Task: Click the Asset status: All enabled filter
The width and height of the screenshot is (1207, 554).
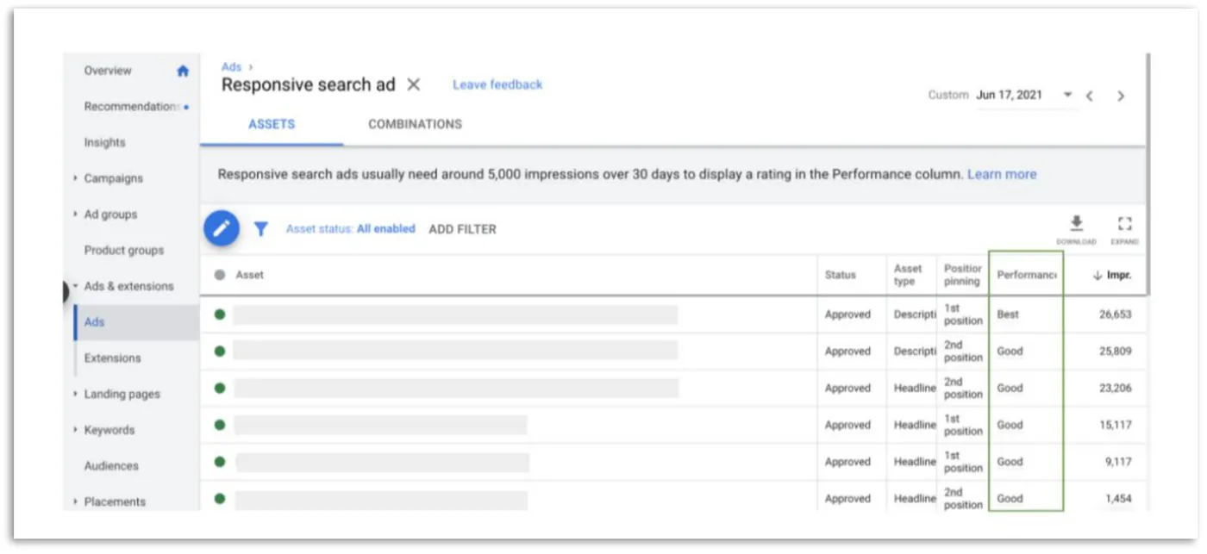Action: [351, 229]
